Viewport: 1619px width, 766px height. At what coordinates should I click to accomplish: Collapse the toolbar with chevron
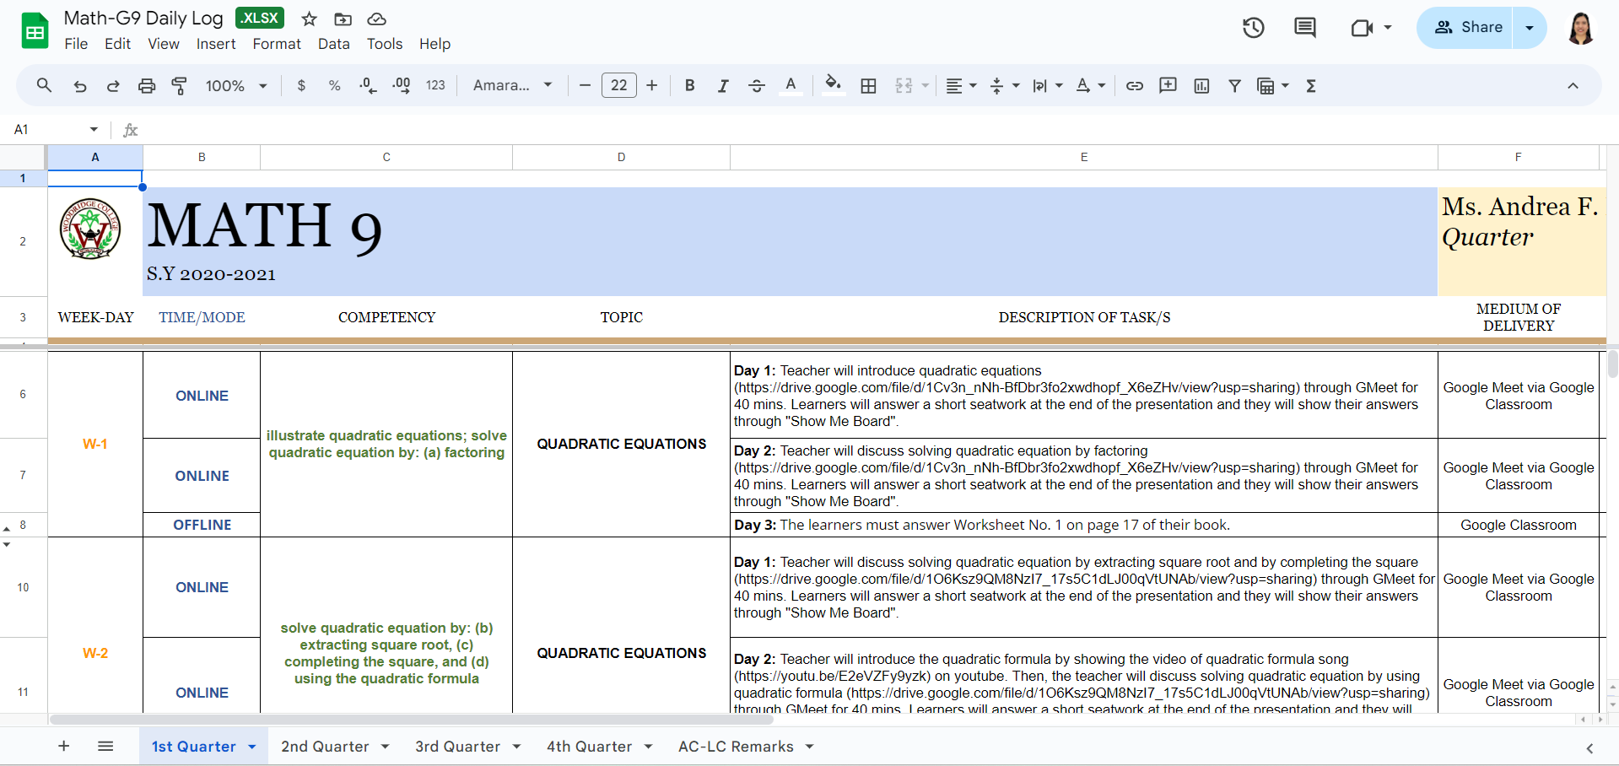click(1573, 85)
